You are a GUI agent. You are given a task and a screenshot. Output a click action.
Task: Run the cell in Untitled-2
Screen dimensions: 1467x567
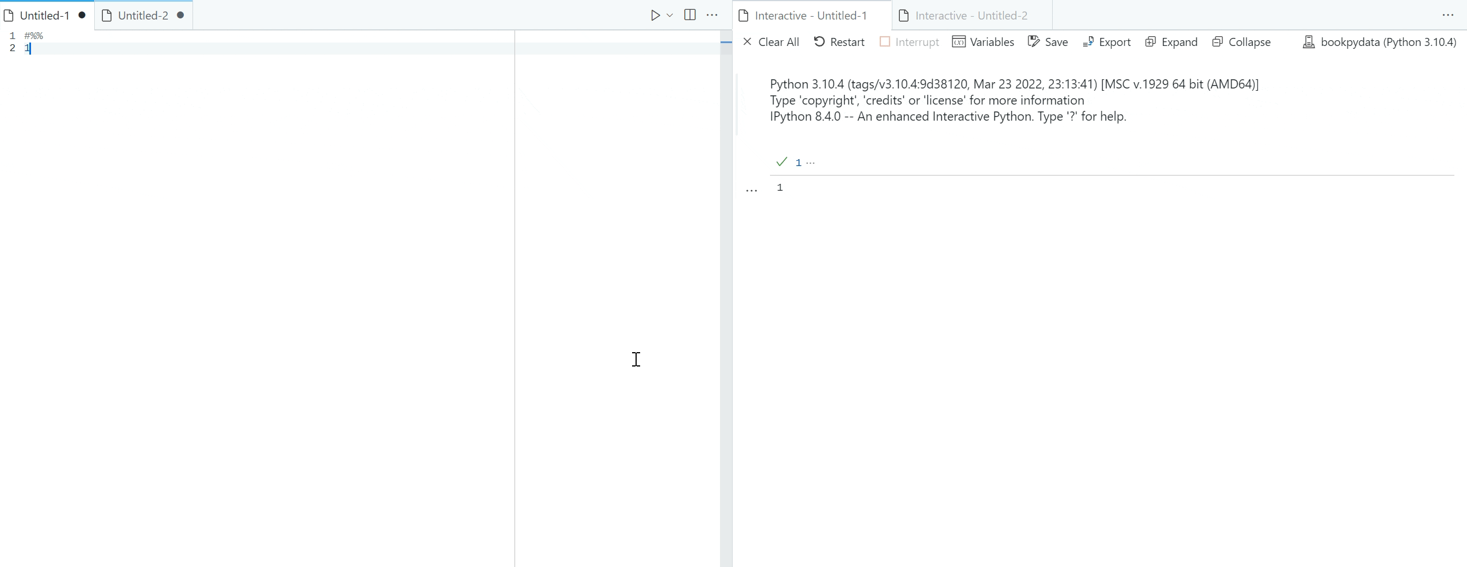[x=655, y=15]
